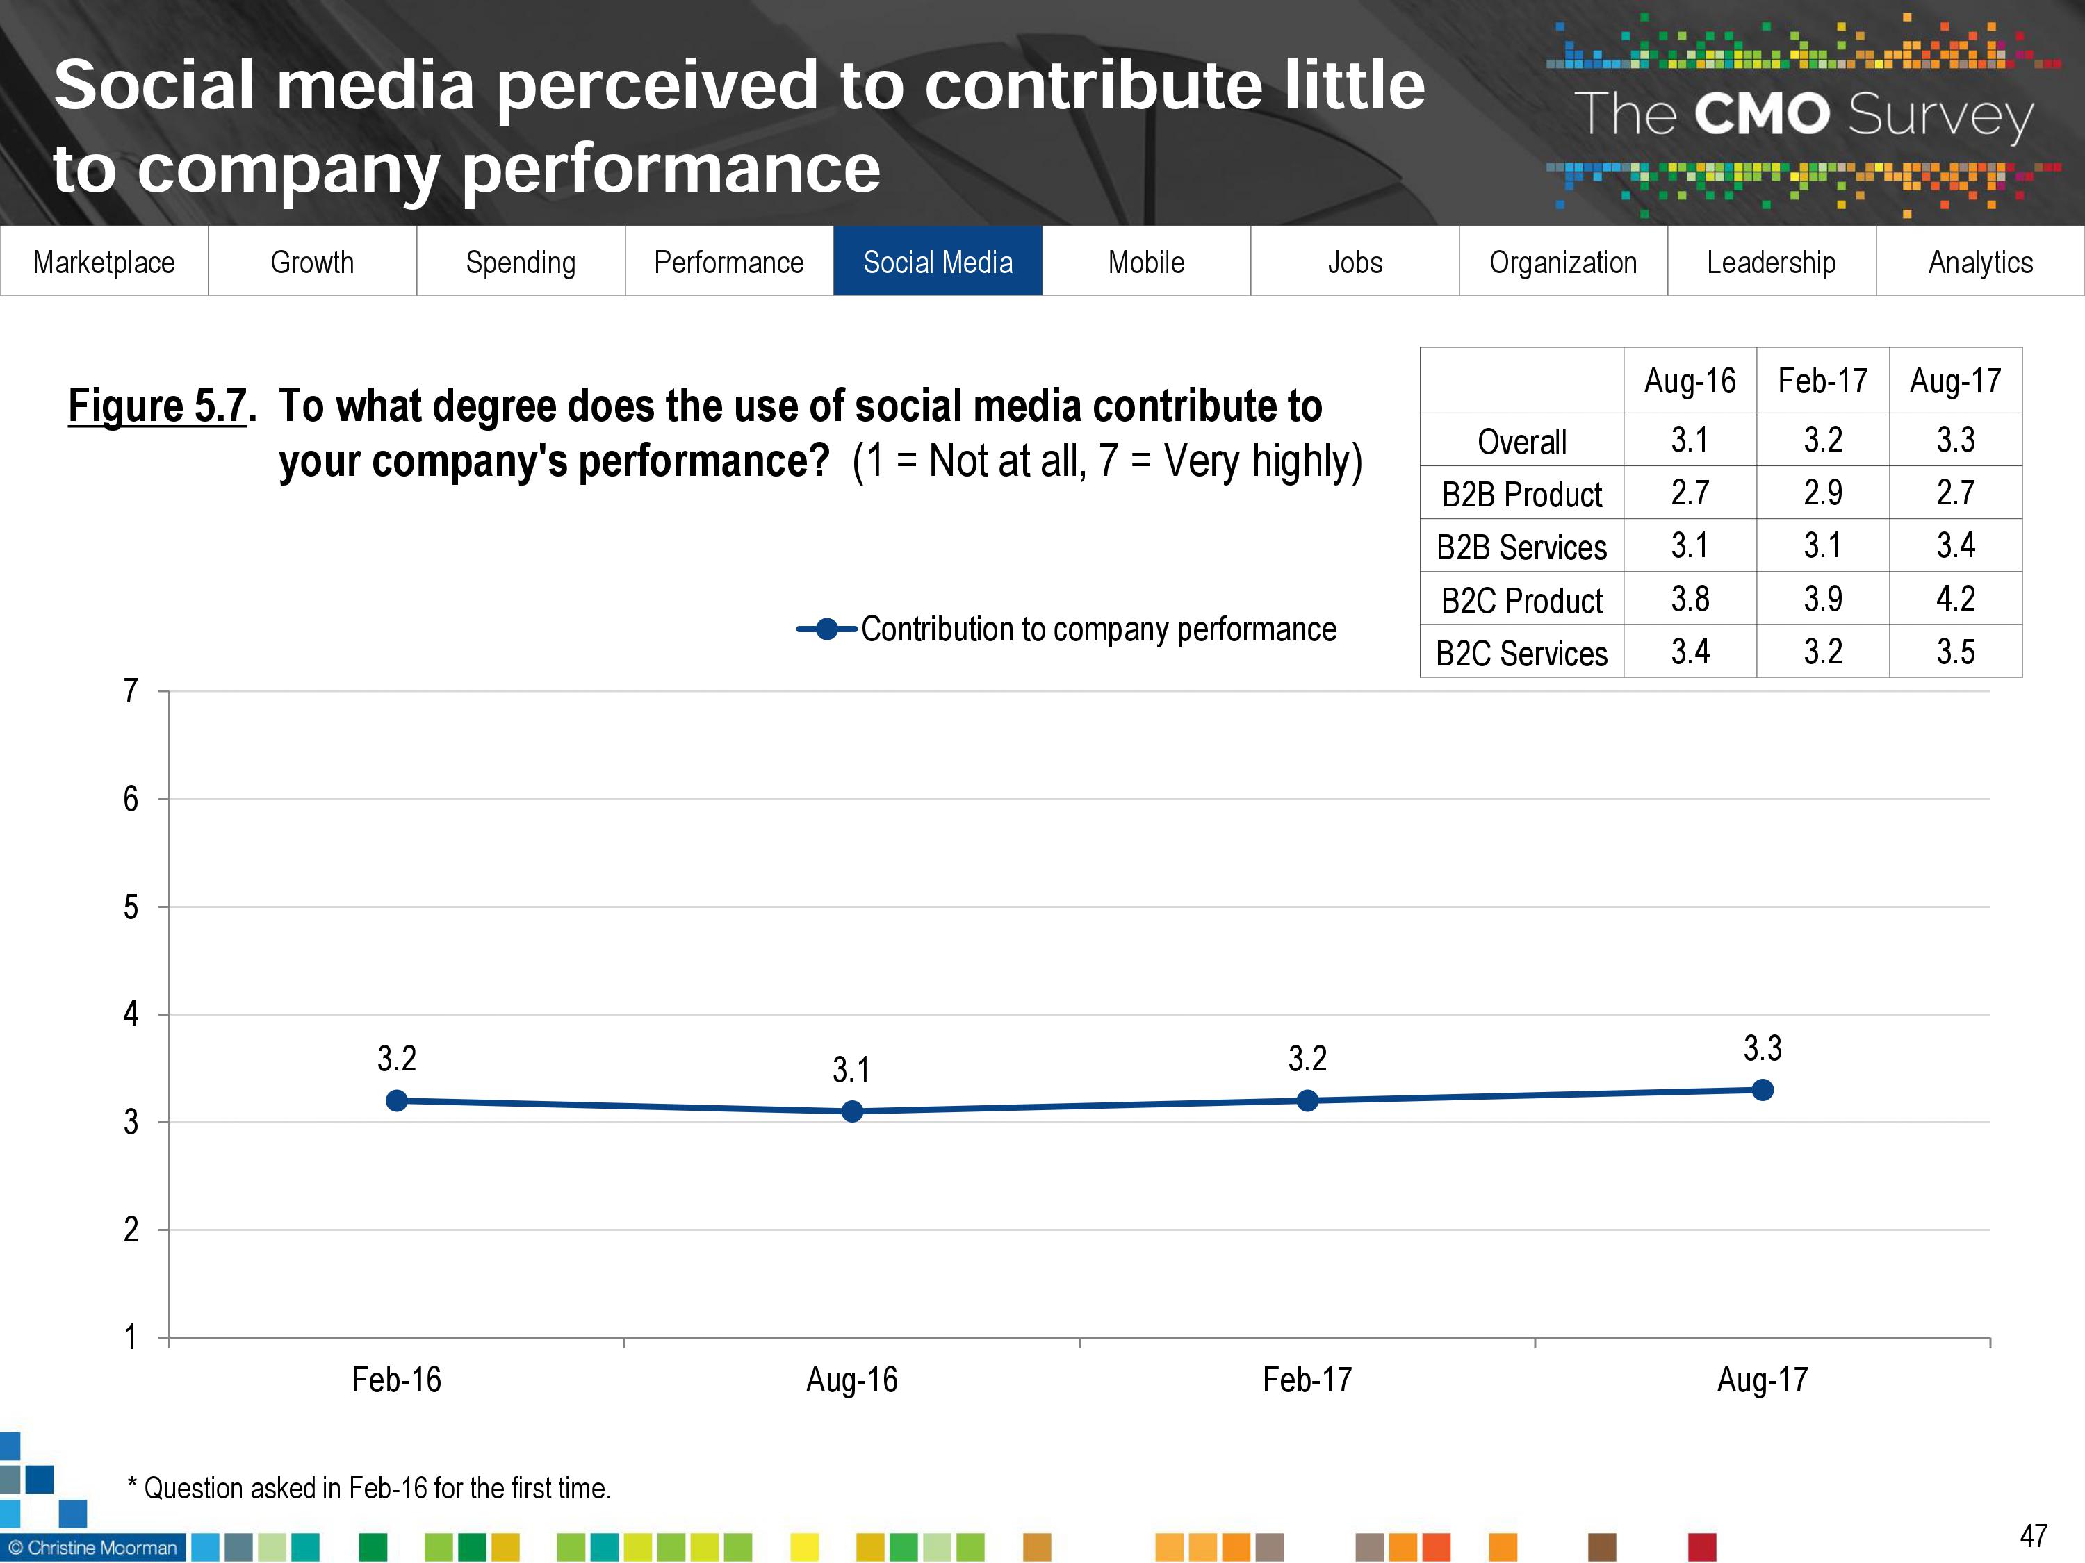Click the Christine Moorman copyright label
Image resolution: width=2085 pixels, height=1563 pixels.
pyautogui.click(x=93, y=1547)
